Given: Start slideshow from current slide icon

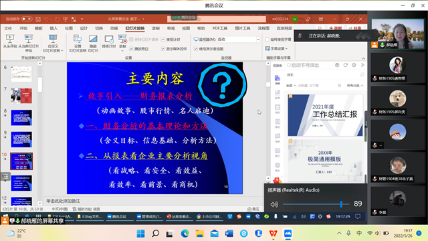Looking at the screenshot, I should pyautogui.click(x=28, y=39).
